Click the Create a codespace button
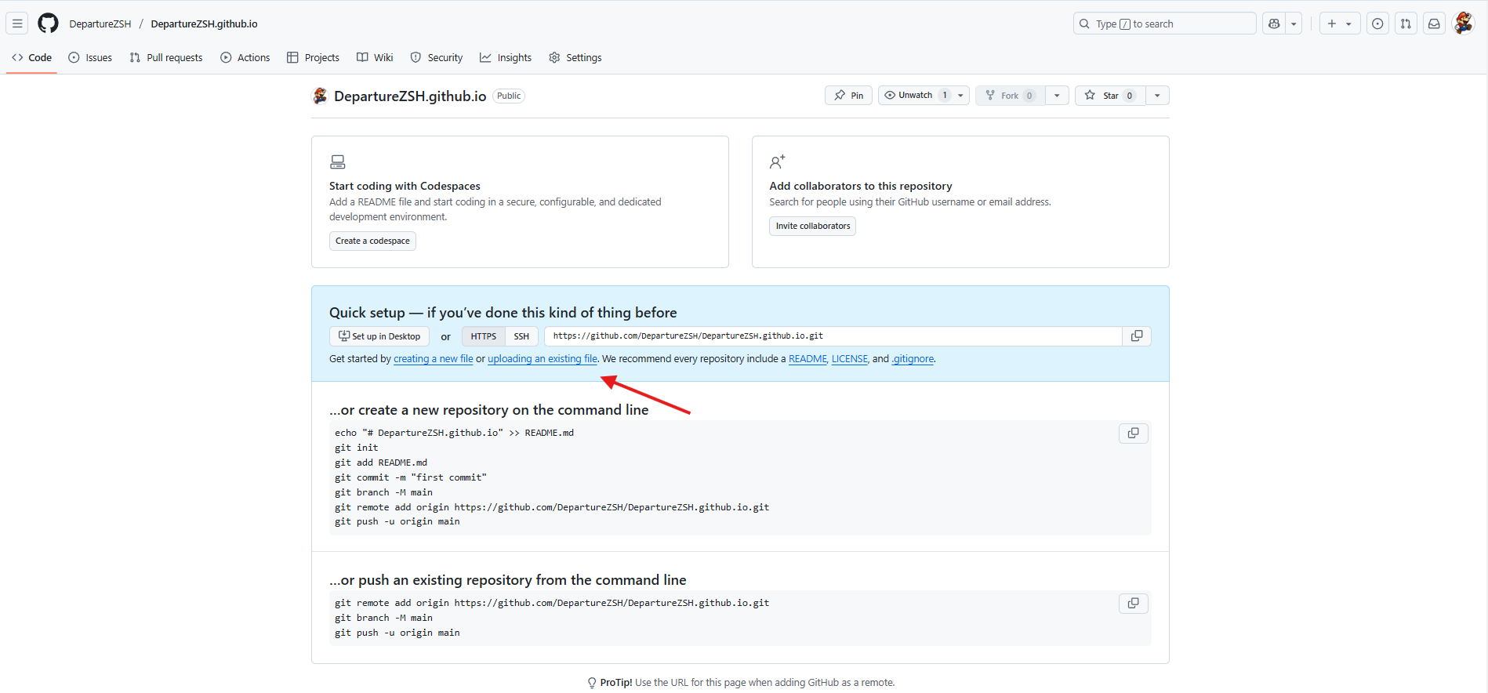This screenshot has width=1488, height=693. pos(372,241)
